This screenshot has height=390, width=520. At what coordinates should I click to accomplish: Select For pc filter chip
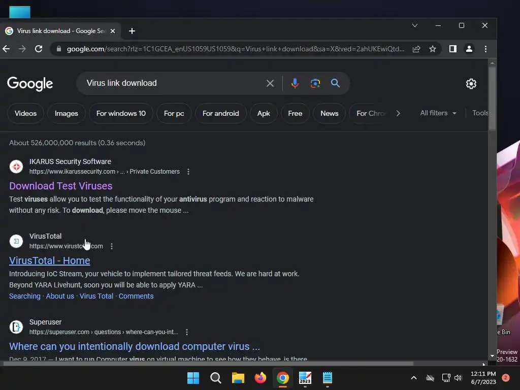point(174,113)
